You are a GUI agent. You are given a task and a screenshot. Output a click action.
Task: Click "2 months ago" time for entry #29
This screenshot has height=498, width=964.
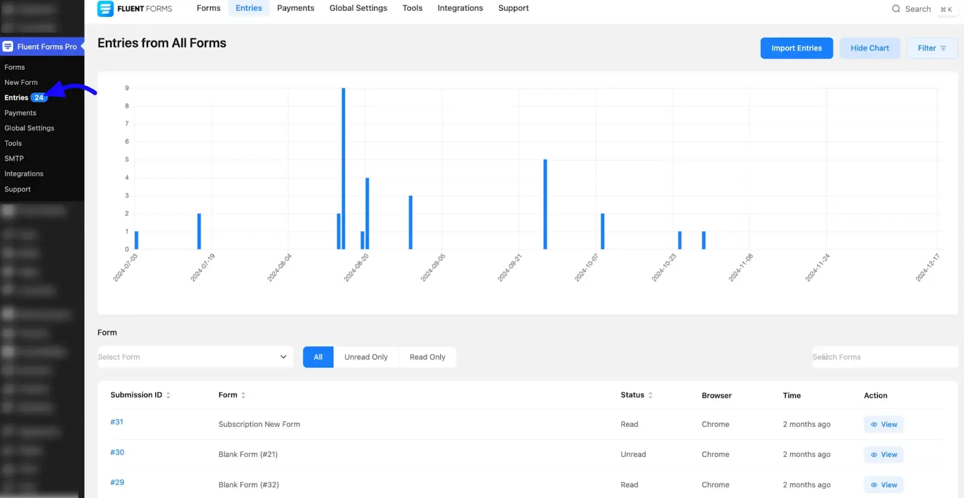coord(807,485)
